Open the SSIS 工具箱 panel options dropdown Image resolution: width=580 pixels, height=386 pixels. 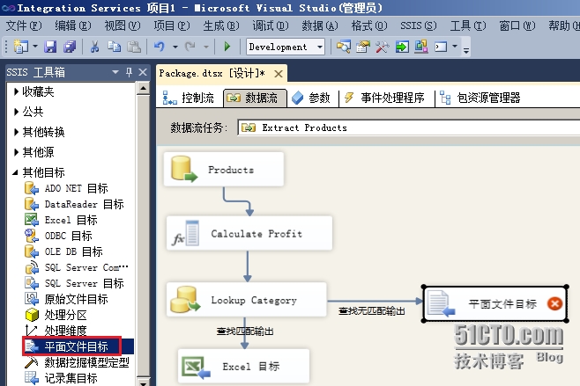115,72
